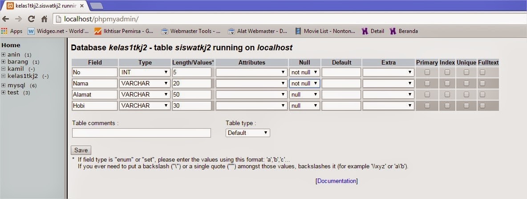This screenshot has width=527, height=199.
Task: Open Null dropdown for Alamat field
Action: point(304,94)
